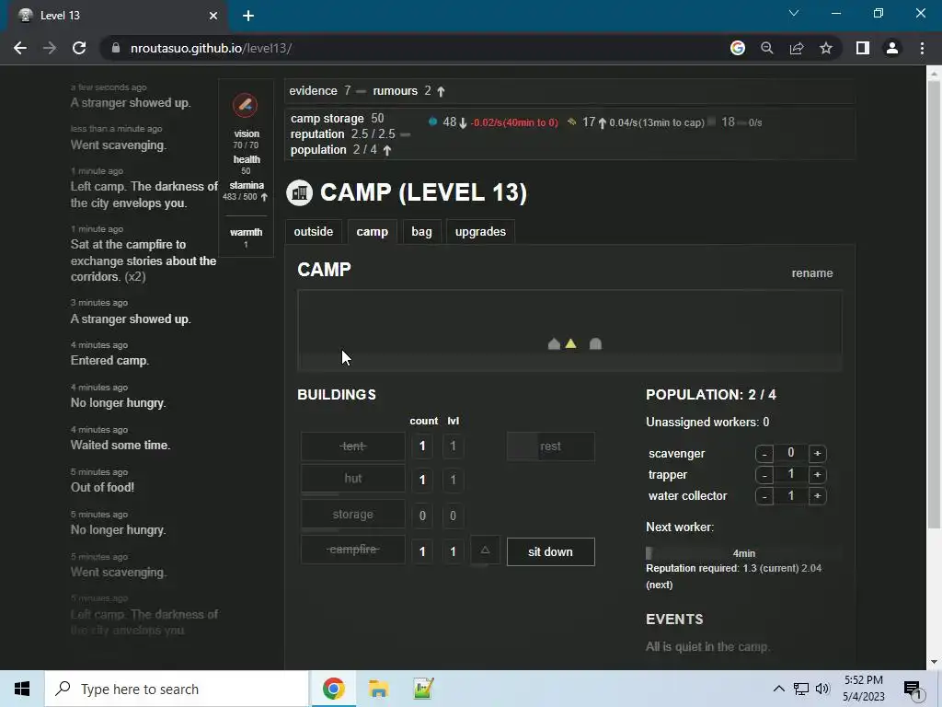This screenshot has width=942, height=707.
Task: Click the browser address bar URL
Action: pyautogui.click(x=211, y=48)
